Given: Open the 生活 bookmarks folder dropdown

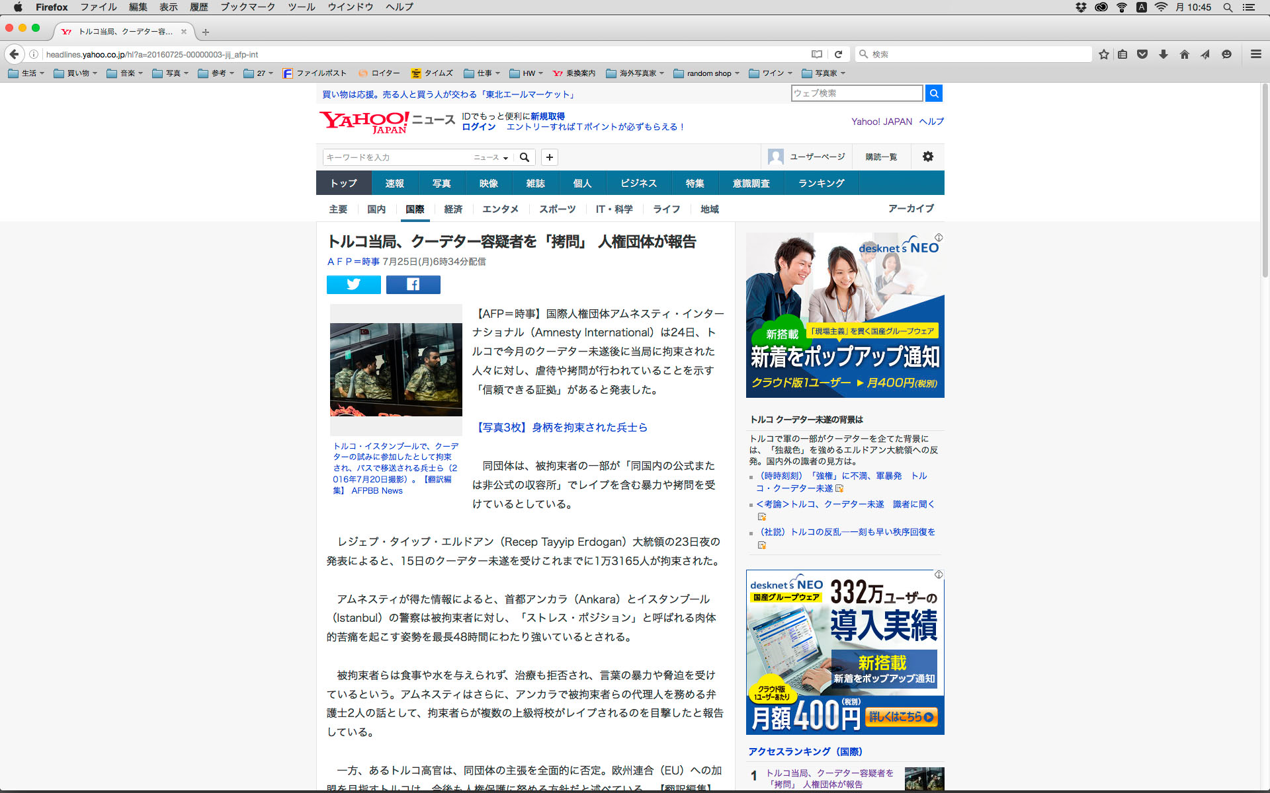Looking at the screenshot, I should pos(28,73).
